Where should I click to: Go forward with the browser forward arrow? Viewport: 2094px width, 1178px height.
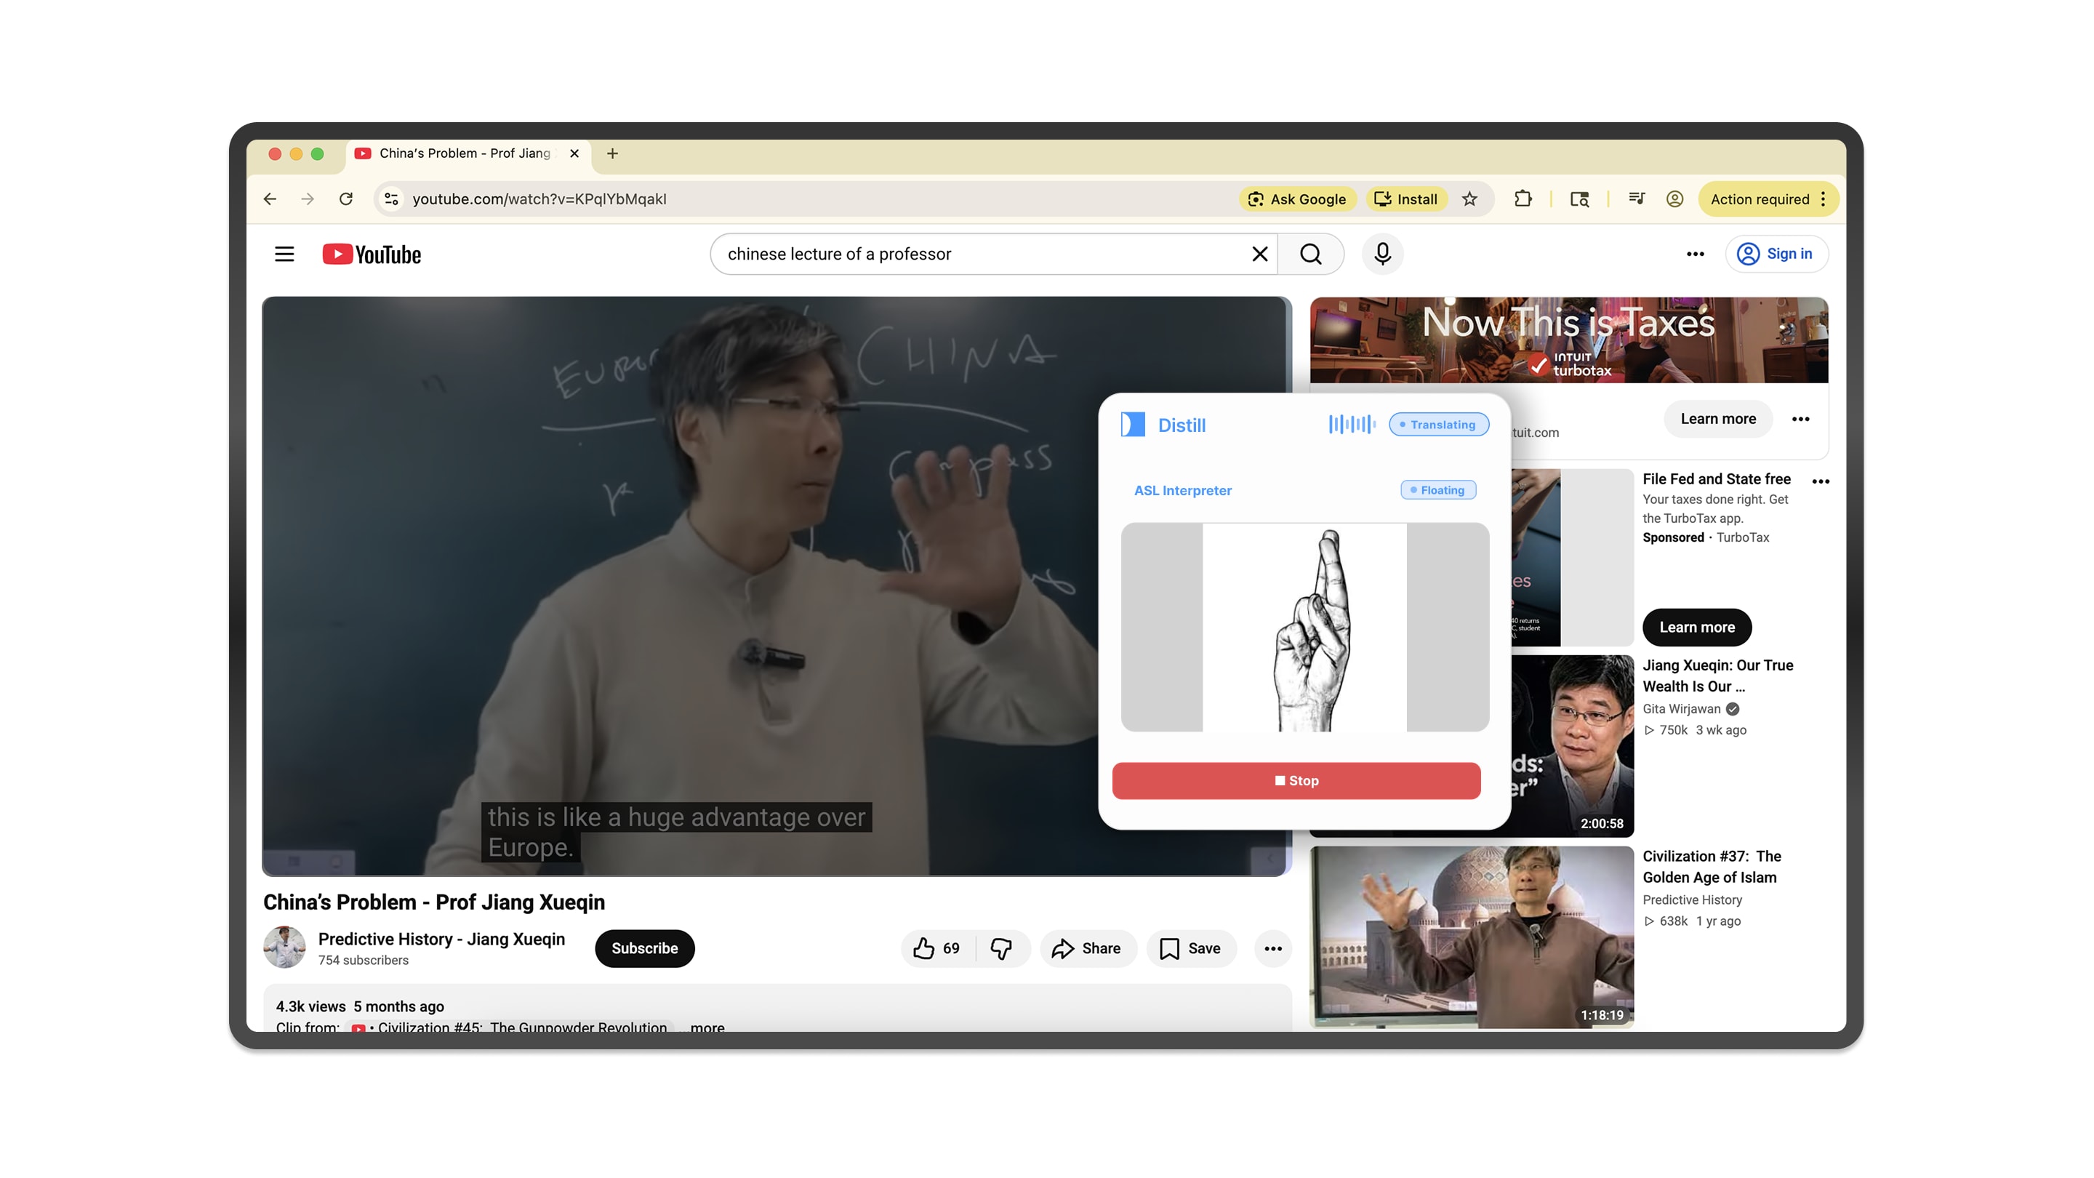[308, 199]
